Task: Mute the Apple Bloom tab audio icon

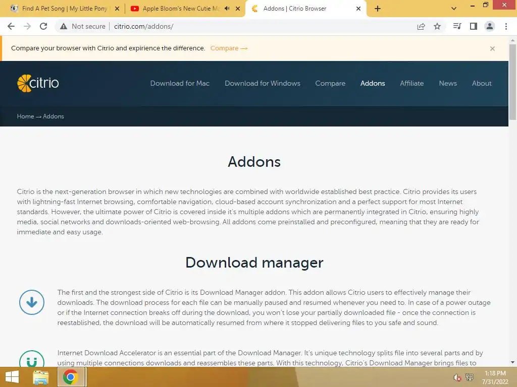Action: tap(227, 9)
